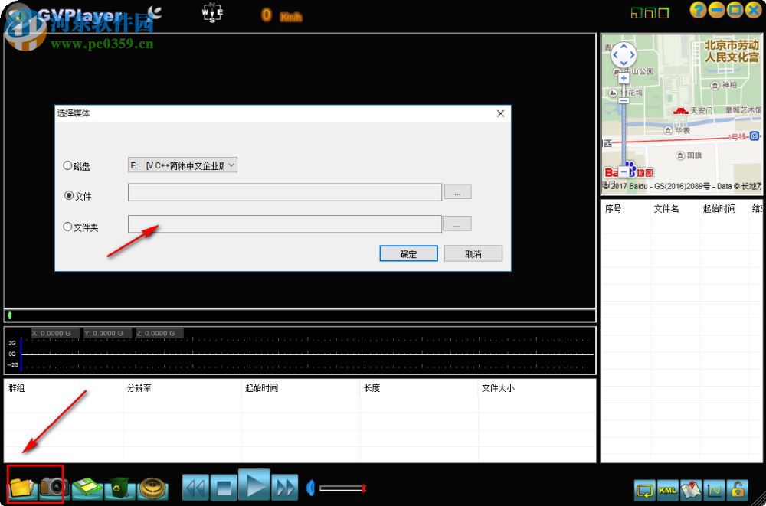This screenshot has height=506, width=766.
Task: Click the browse button beside the file field
Action: (x=457, y=192)
